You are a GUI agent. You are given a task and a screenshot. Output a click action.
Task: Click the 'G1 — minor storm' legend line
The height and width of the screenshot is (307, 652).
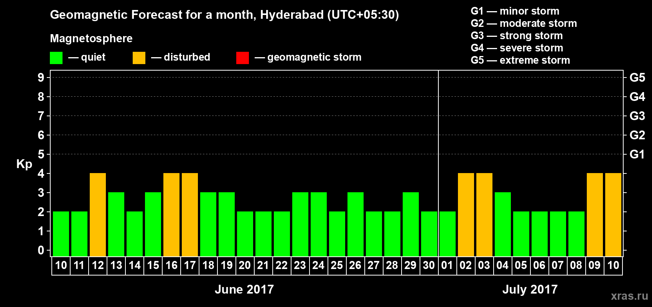515,11
